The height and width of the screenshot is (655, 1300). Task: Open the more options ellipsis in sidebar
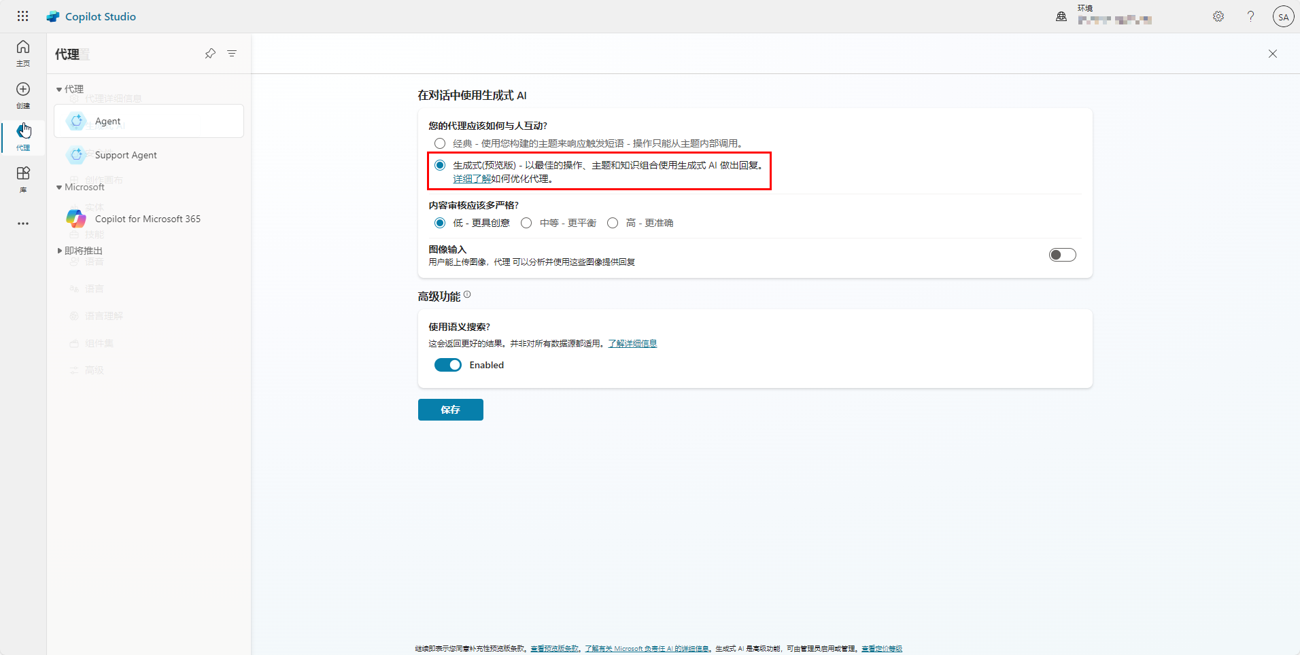tap(23, 223)
